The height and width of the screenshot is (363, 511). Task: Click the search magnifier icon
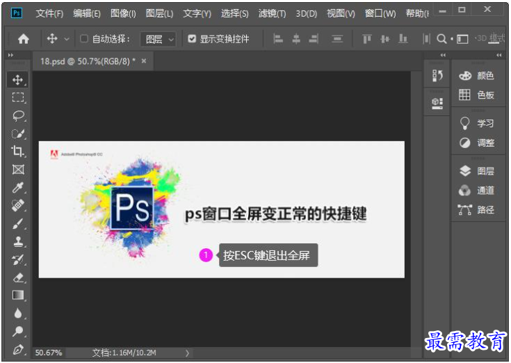(x=441, y=39)
